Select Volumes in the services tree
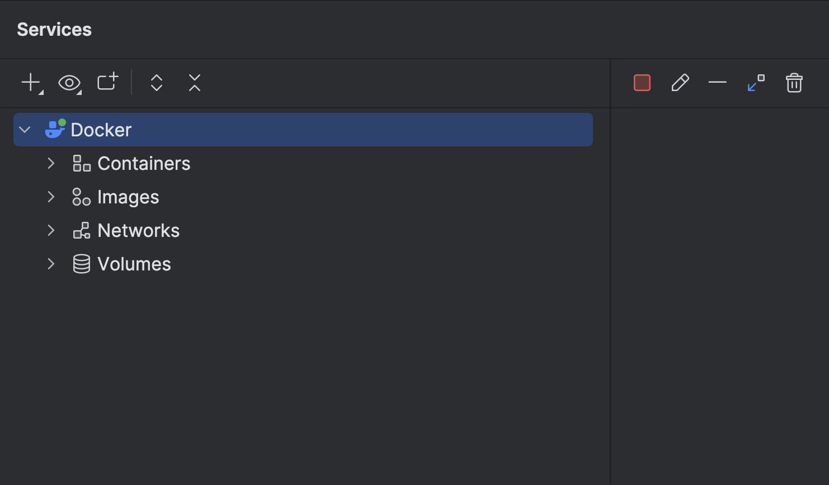 (x=134, y=264)
